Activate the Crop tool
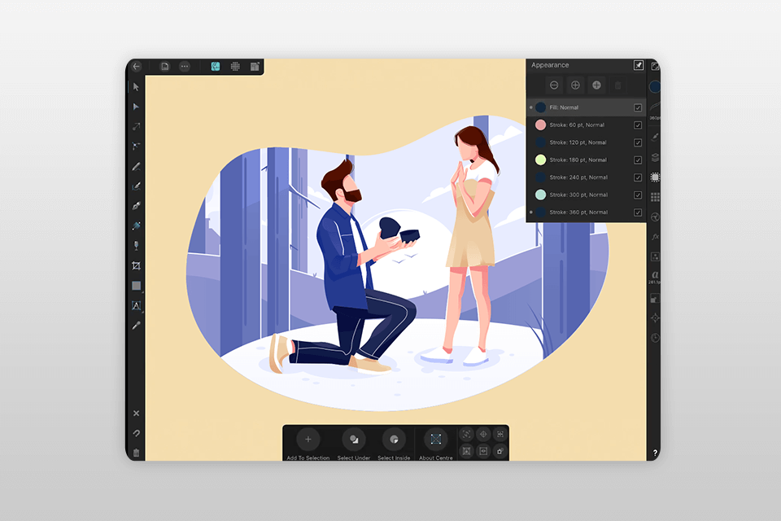 (x=136, y=265)
